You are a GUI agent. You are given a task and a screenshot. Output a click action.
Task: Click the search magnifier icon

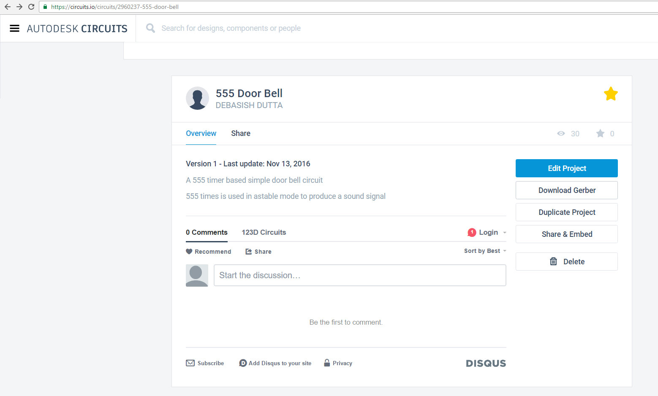click(150, 28)
